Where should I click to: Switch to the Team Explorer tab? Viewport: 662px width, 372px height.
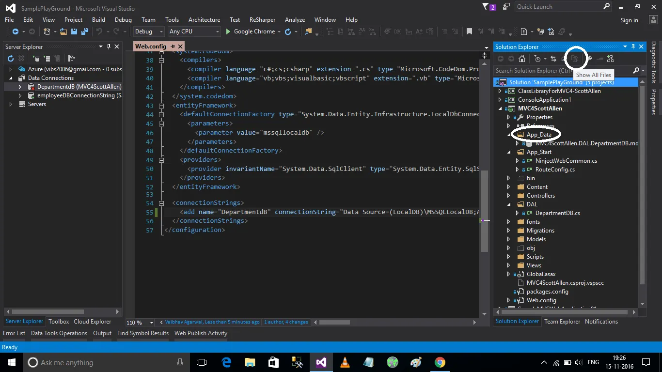562,322
